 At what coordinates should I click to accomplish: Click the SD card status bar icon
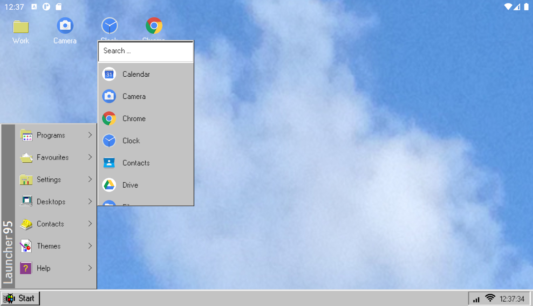point(59,7)
